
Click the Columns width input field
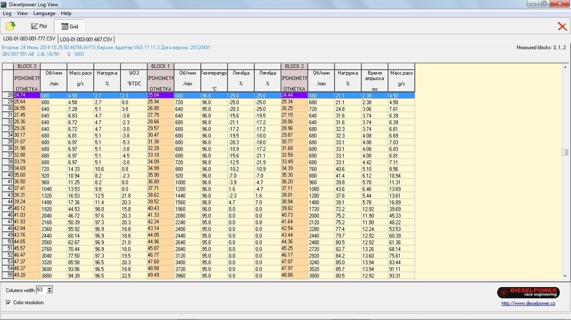pyautogui.click(x=41, y=290)
